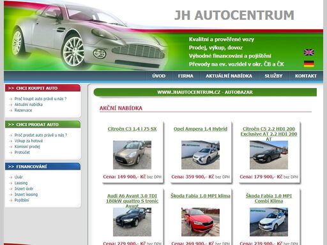Open 'Komisní prodej' link
Screen dimensions: 327x245
pos(27,147)
